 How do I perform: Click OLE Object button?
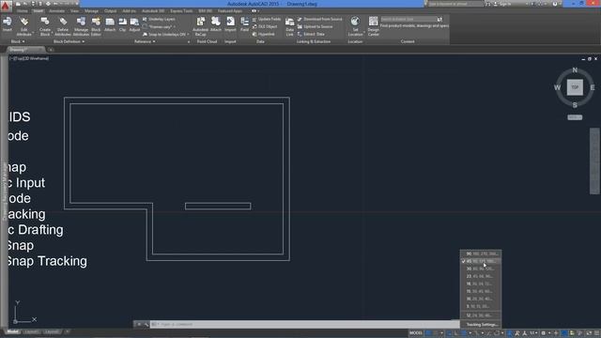click(x=265, y=27)
